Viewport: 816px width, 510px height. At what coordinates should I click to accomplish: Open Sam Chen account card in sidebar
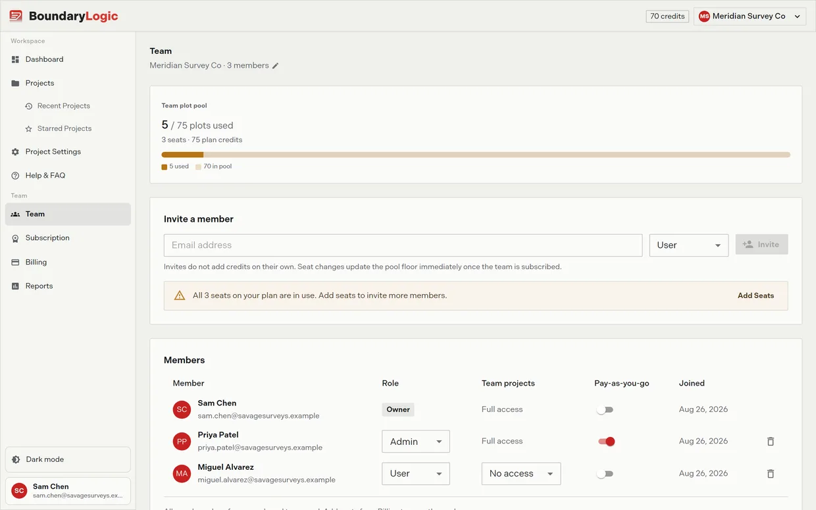coord(68,491)
